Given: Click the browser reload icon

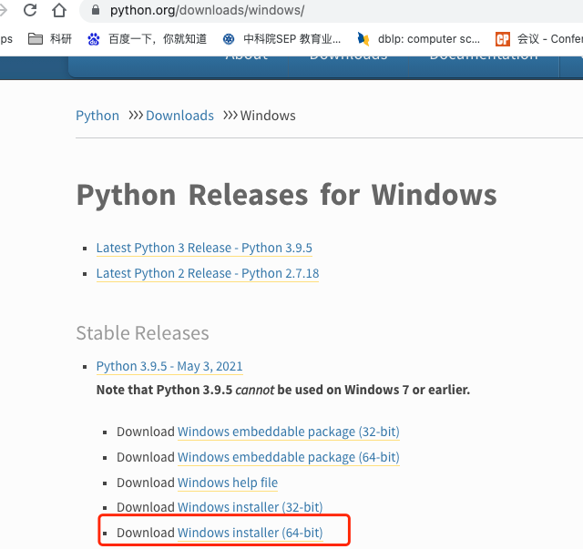Looking at the screenshot, I should coord(30,10).
